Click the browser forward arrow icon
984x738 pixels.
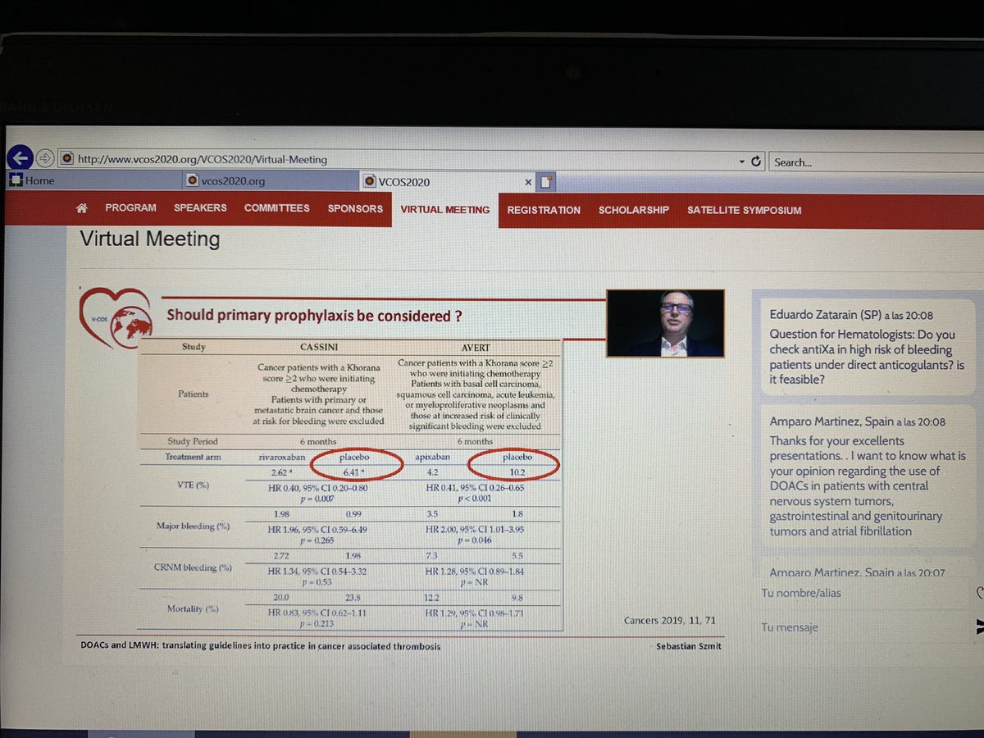[45, 156]
